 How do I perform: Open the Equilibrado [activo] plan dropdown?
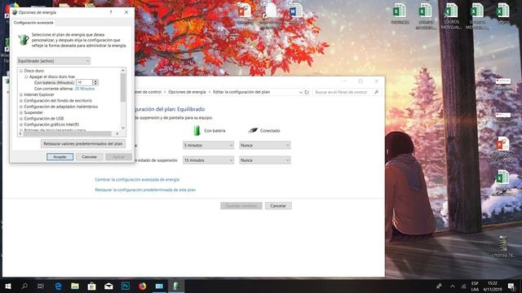click(x=54, y=61)
